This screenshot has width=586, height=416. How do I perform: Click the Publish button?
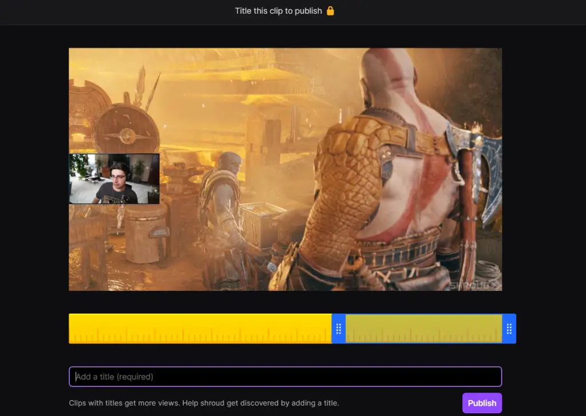[x=482, y=403]
